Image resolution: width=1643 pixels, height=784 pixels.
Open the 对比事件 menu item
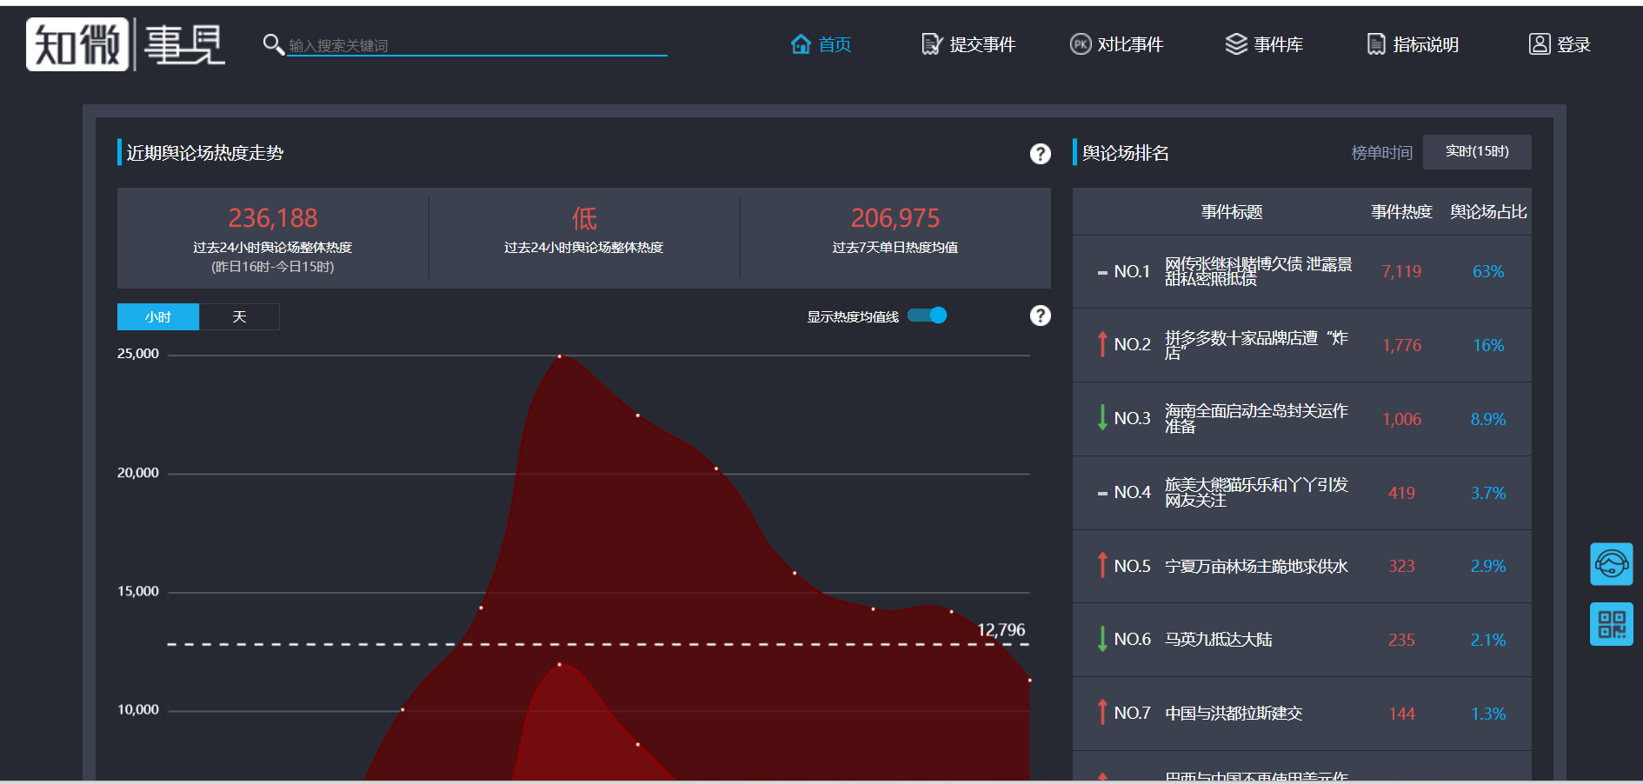click(1130, 44)
